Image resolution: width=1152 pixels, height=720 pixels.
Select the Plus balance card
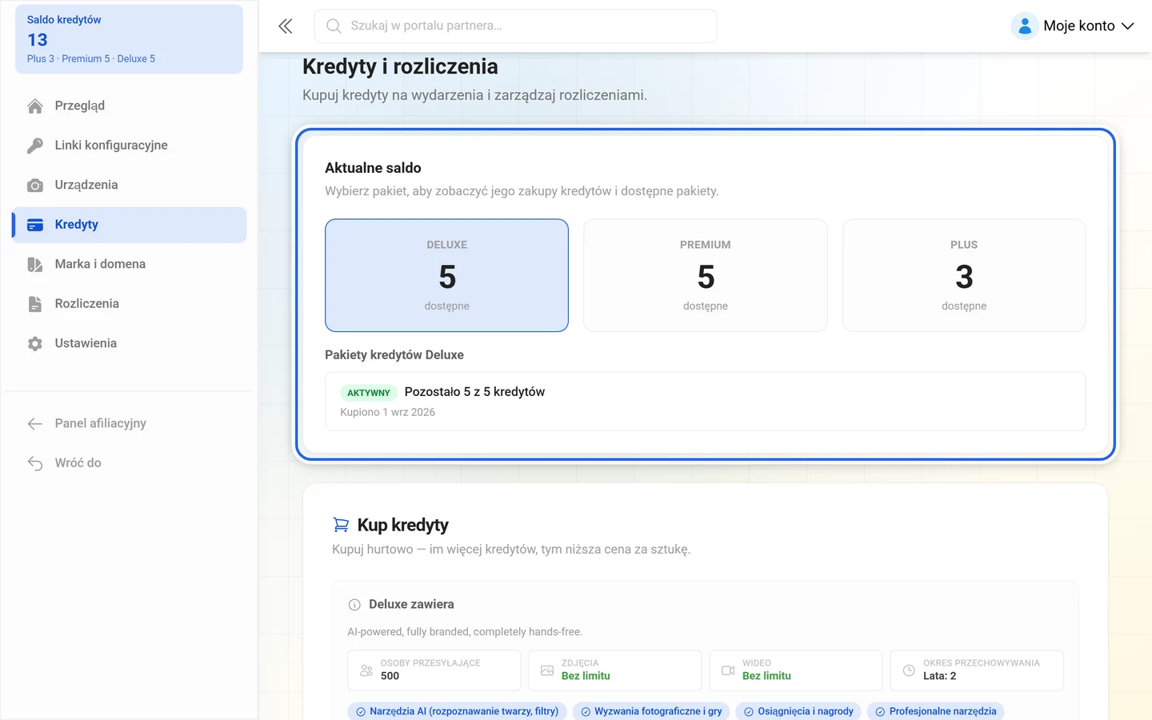[964, 275]
